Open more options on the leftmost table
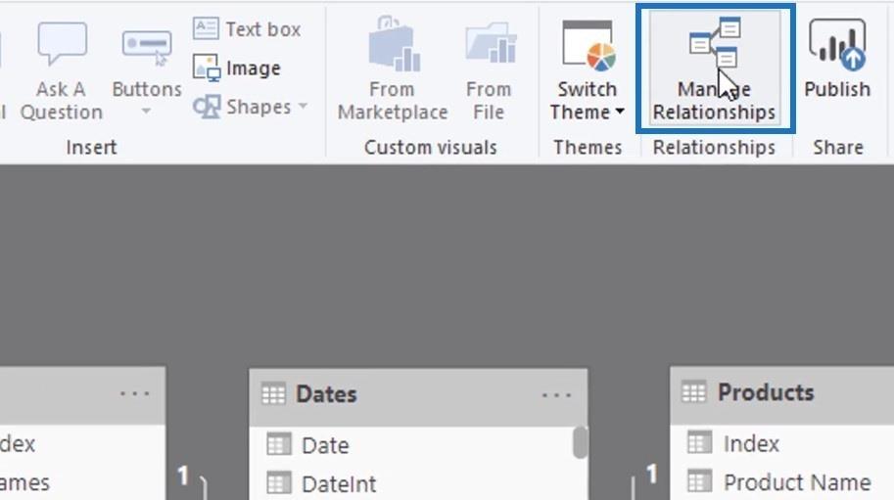 point(135,393)
